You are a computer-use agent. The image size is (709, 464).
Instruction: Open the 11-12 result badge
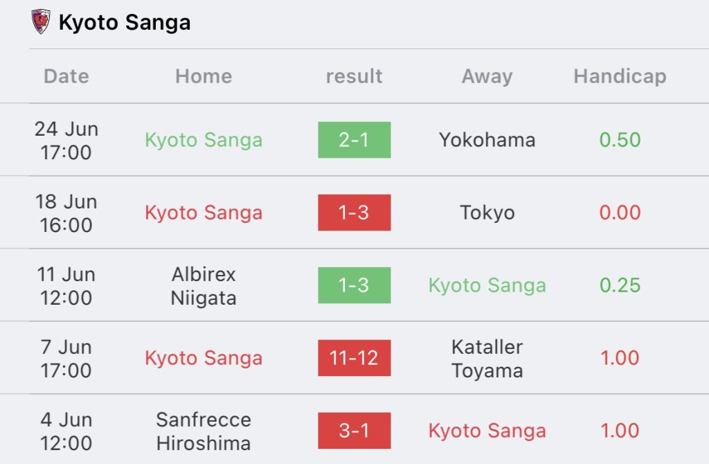[x=354, y=358]
